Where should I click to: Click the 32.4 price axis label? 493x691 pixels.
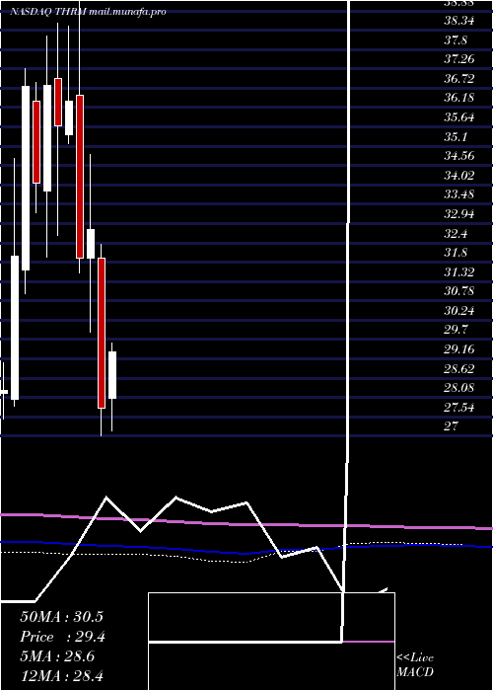pyautogui.click(x=456, y=233)
